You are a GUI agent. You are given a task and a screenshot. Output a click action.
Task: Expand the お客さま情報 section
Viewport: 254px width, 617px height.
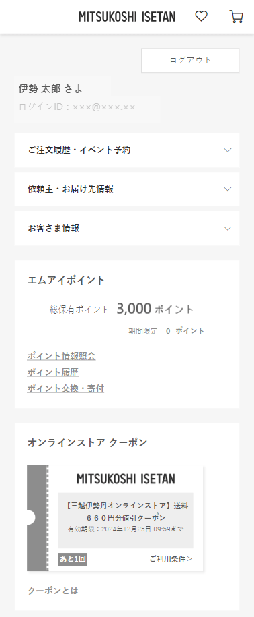(x=127, y=228)
